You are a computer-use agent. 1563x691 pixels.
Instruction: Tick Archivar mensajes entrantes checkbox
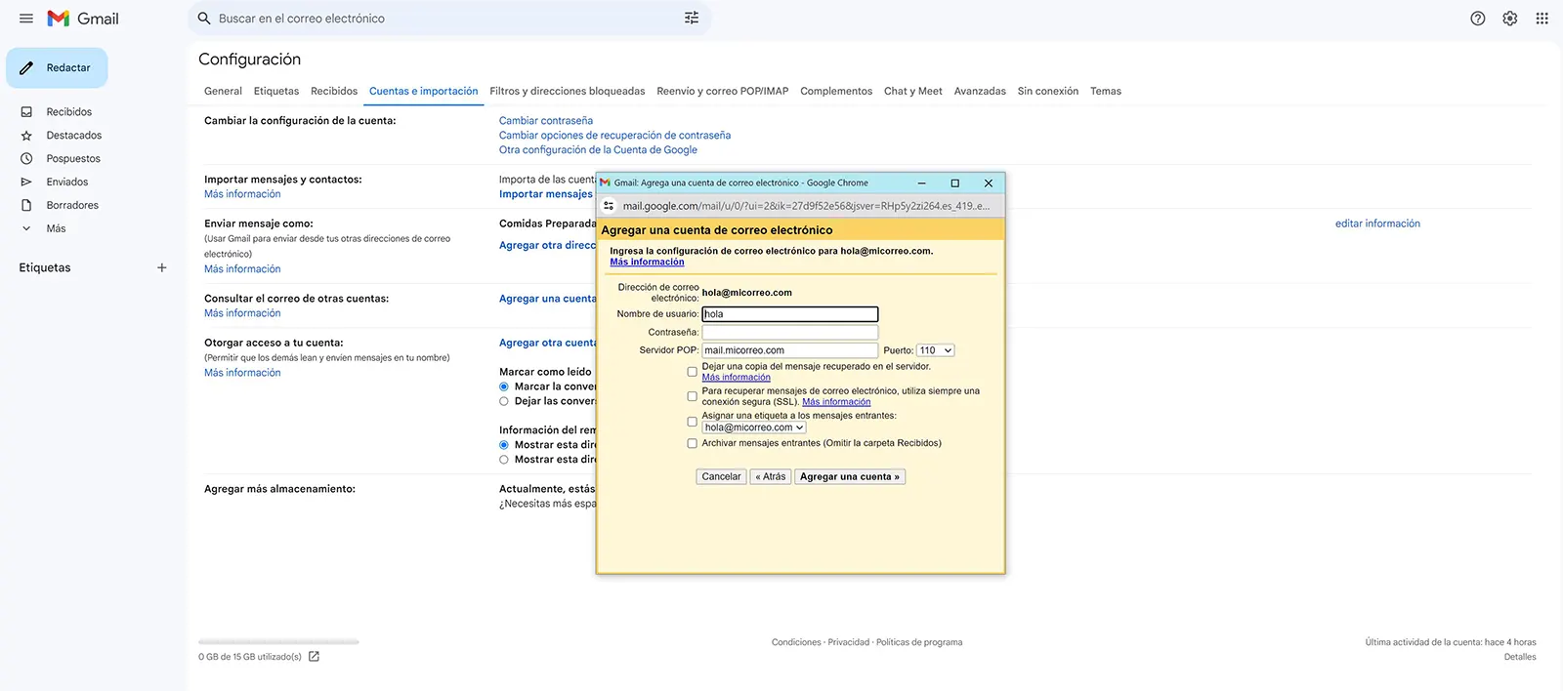(x=692, y=443)
